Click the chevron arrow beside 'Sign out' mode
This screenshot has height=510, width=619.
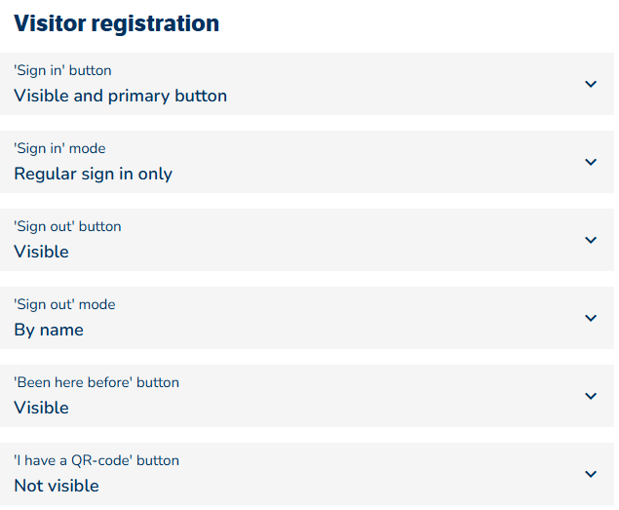tap(591, 318)
